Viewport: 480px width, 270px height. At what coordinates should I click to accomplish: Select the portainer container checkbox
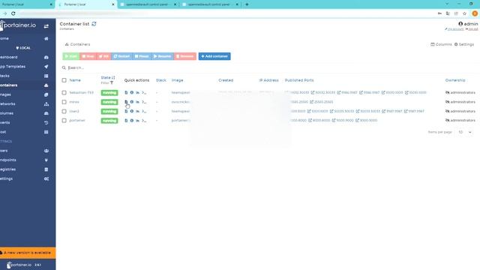[x=64, y=121]
